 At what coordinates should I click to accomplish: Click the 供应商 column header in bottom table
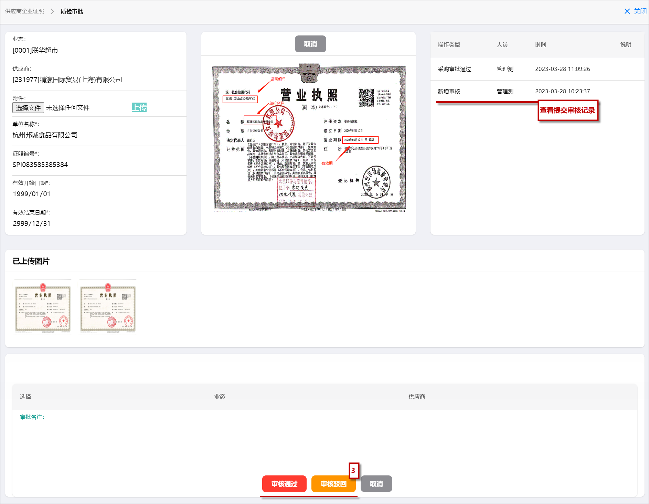pos(417,397)
